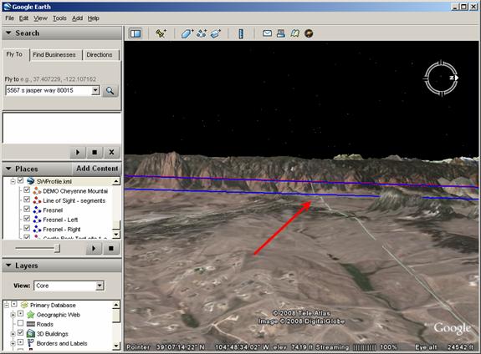This screenshot has height=354, width=481.
Task: Collapse the Primary Database tree node
Action: coord(7,305)
